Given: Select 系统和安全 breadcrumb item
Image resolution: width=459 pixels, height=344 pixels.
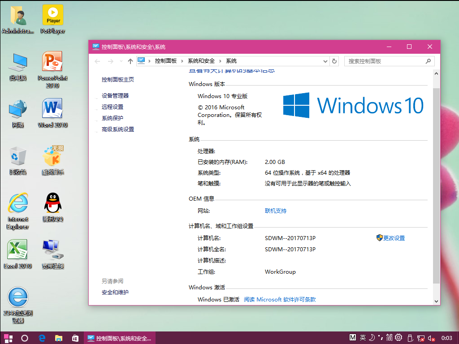Looking at the screenshot, I should (x=201, y=61).
